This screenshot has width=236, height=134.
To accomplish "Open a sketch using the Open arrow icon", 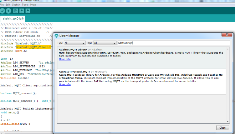I will point(22,11).
